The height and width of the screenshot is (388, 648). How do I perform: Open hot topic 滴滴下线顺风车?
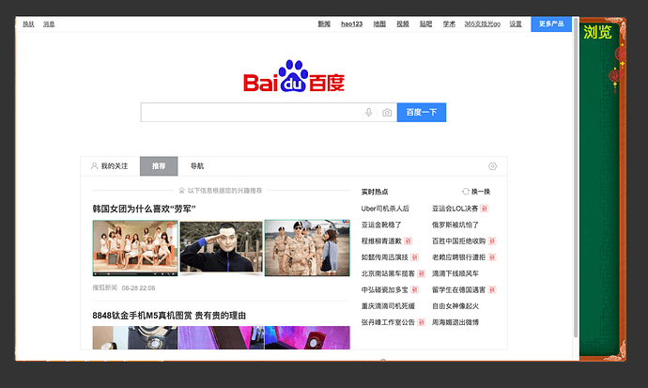tap(455, 273)
